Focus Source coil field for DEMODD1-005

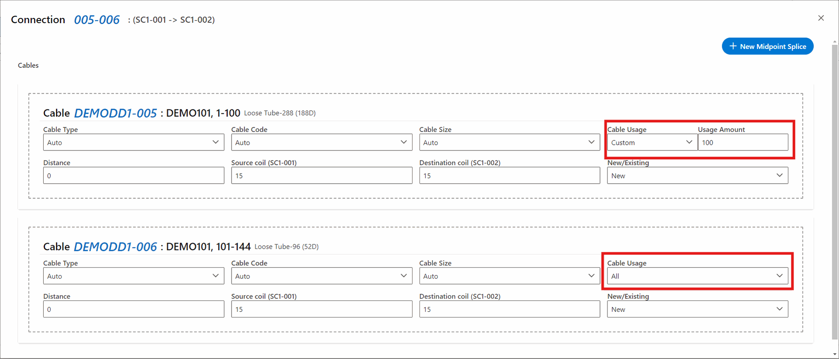point(322,175)
